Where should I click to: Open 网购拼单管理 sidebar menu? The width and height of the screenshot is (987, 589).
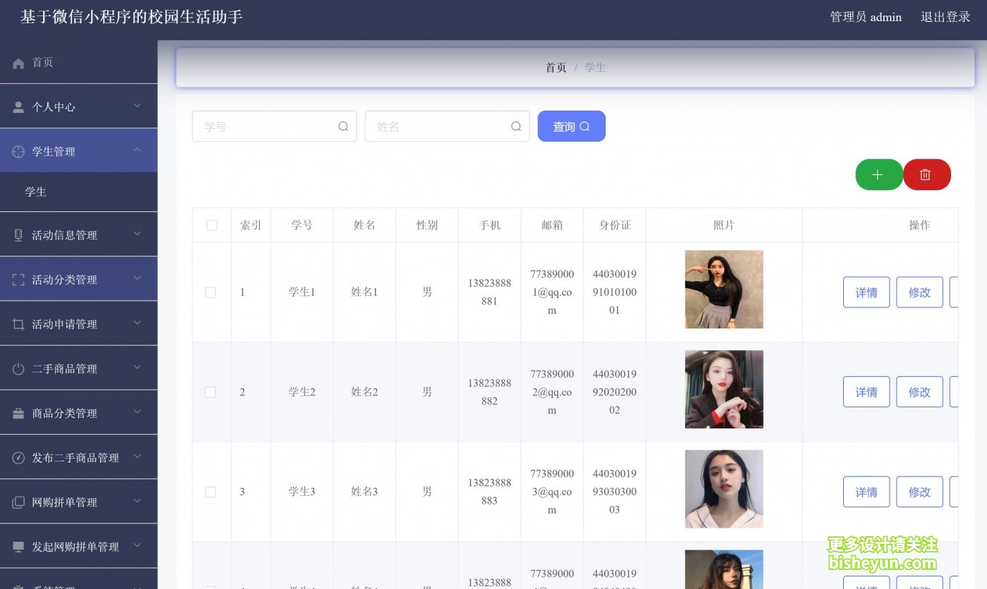(78, 502)
